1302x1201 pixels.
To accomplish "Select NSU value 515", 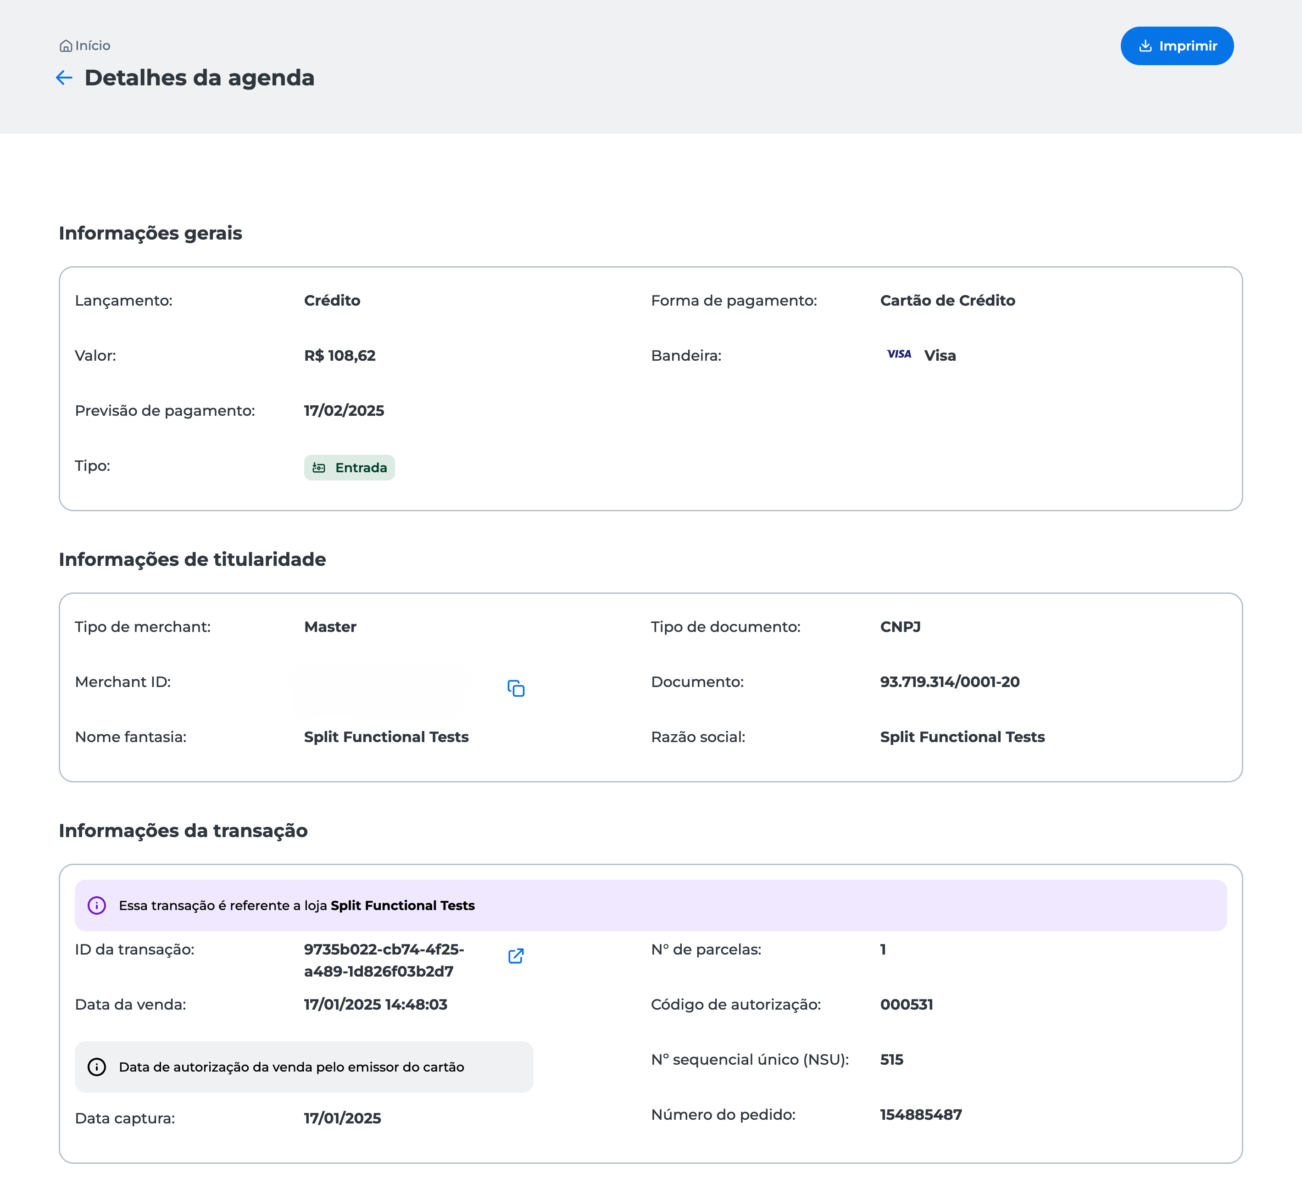I will 891,1060.
